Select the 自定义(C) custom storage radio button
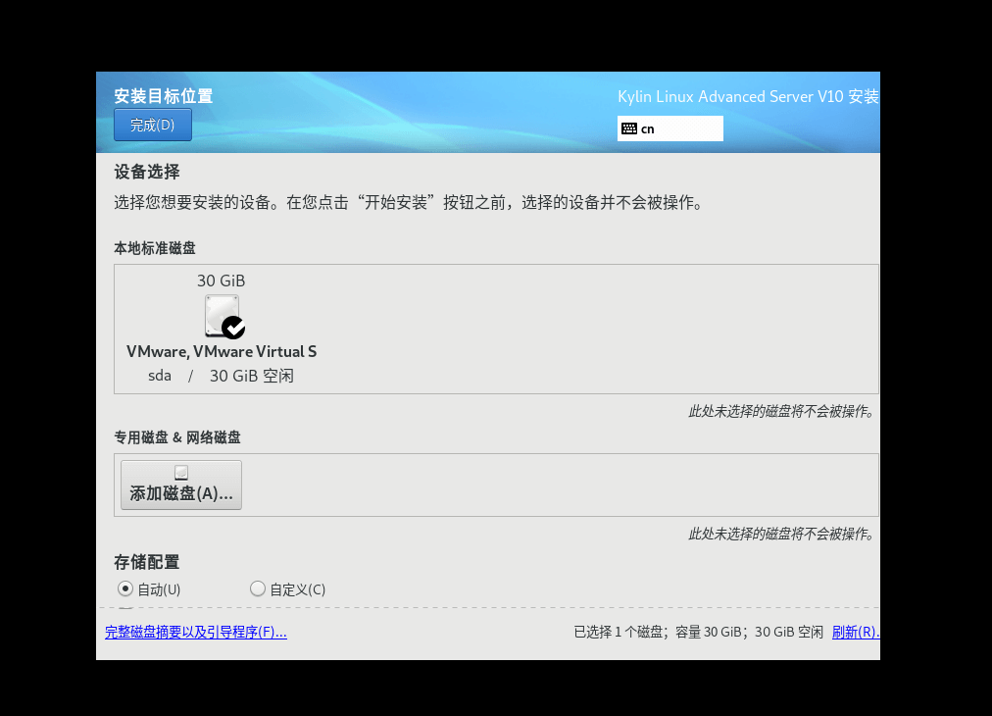 pyautogui.click(x=258, y=589)
